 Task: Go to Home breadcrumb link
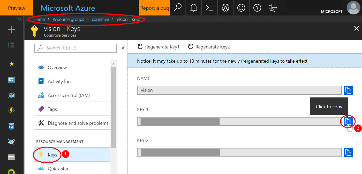(39, 19)
